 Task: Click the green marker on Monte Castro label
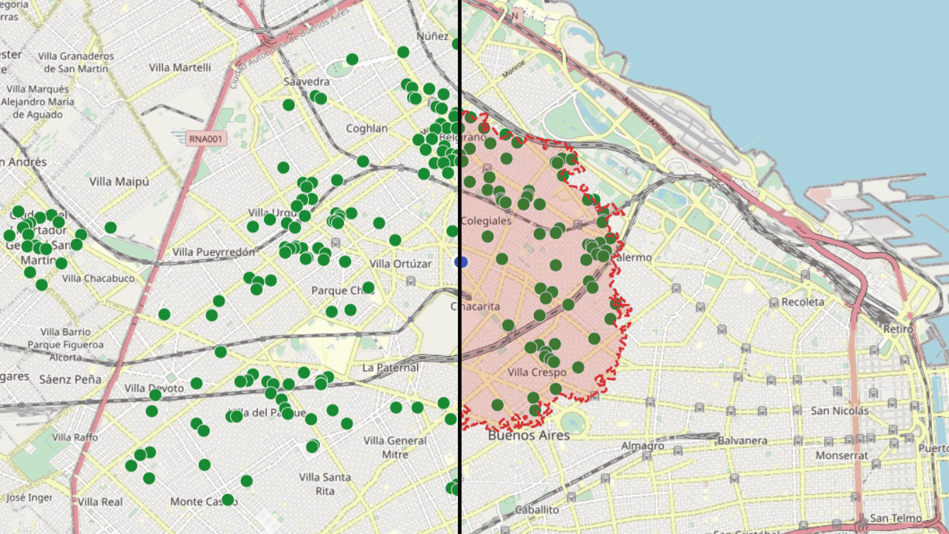click(228, 500)
